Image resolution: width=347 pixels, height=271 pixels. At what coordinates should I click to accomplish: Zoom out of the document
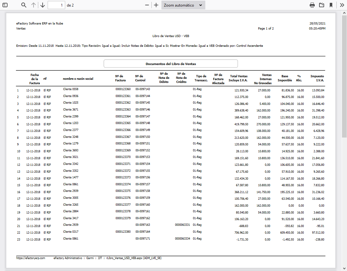click(x=147, y=5)
